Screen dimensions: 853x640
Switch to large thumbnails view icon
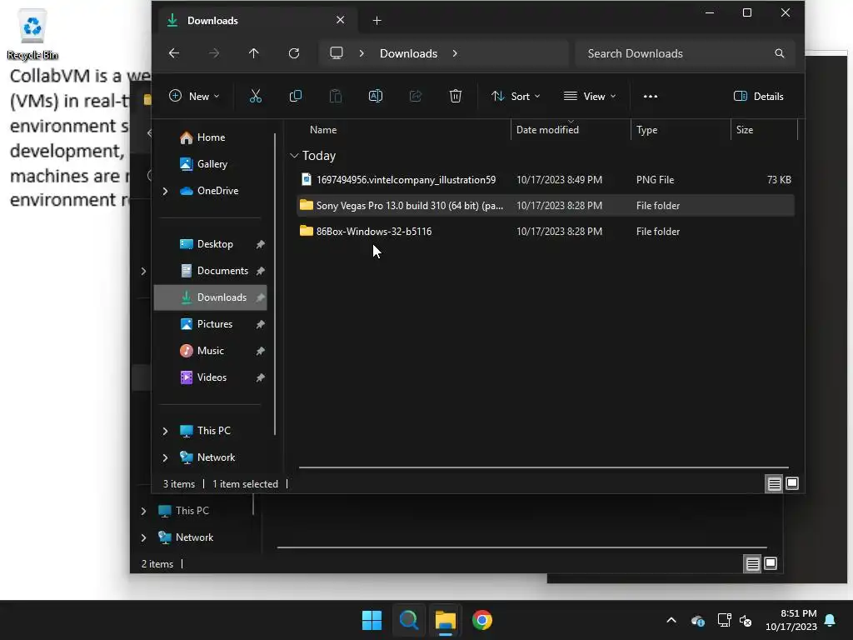[x=792, y=483]
